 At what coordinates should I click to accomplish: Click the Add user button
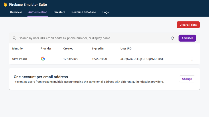(187, 38)
